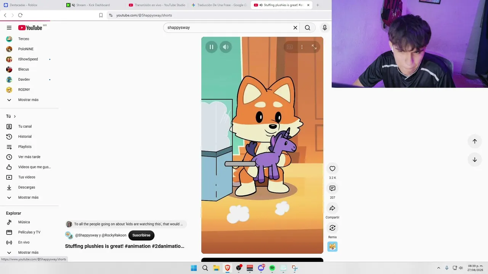The image size is (488, 274).
Task: Click the address bar URL
Action: point(144,15)
